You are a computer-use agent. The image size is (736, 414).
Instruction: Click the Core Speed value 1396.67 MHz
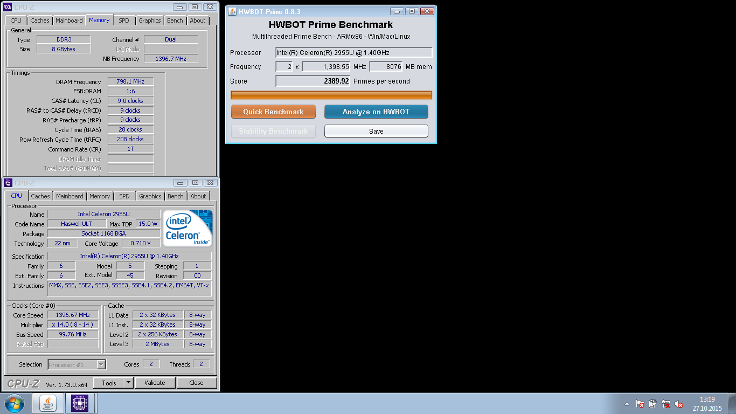pyautogui.click(x=73, y=315)
